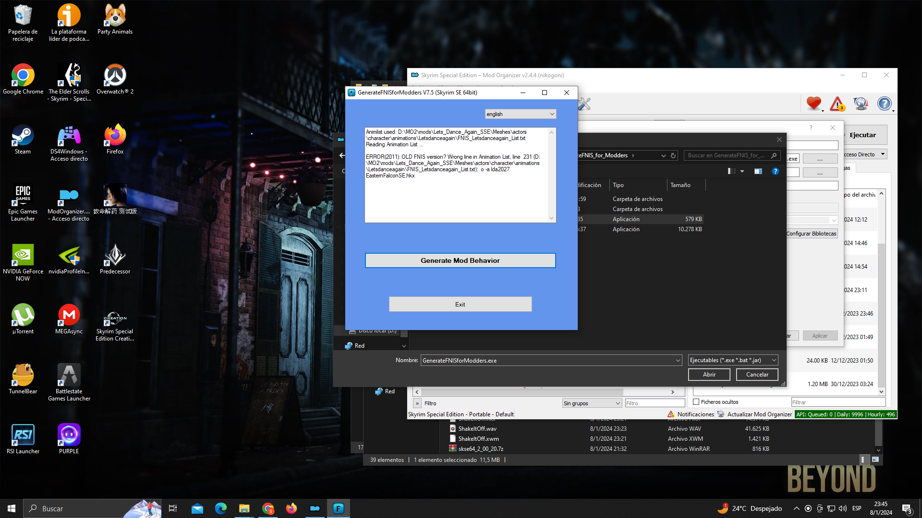922x518 pixels.
Task: Open the Mod Organizer tools wrench icon
Action: coord(584,104)
